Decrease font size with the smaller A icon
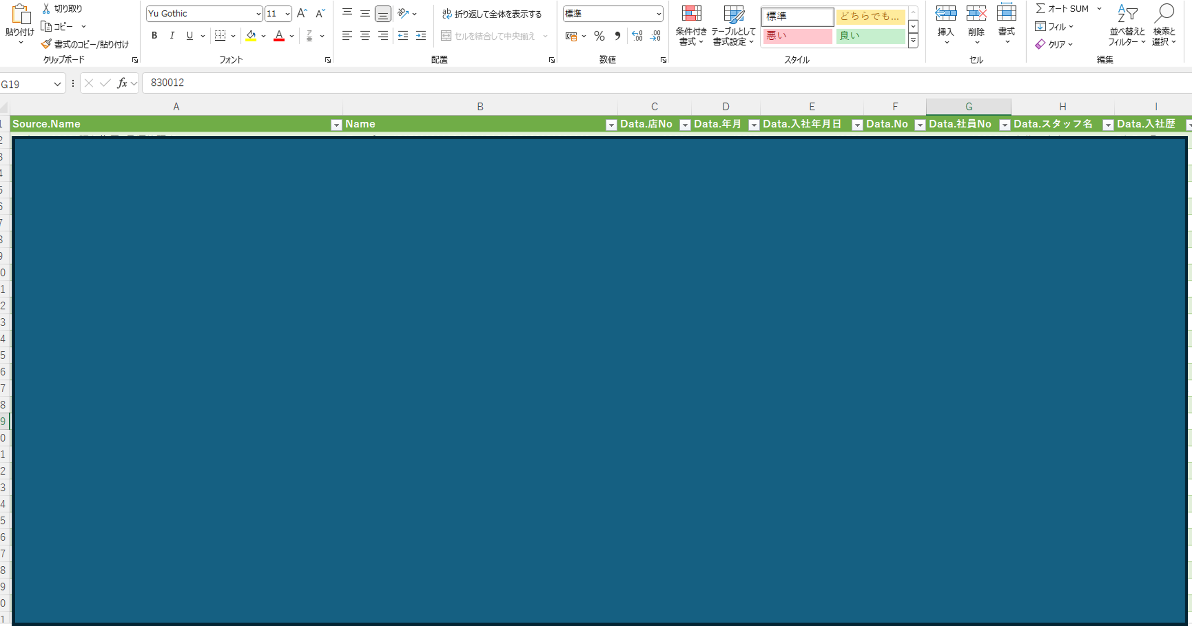 320,14
